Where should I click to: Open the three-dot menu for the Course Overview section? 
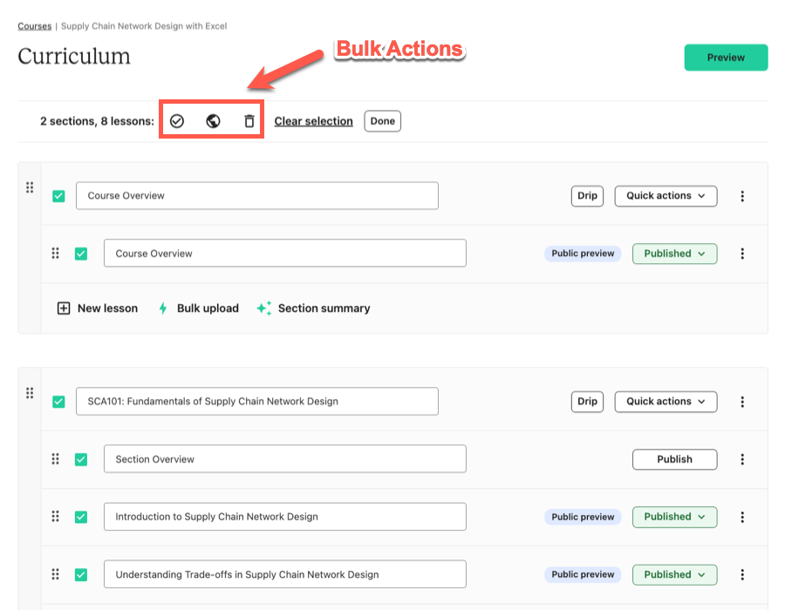tap(742, 196)
